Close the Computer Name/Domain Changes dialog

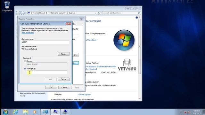[x=68, y=24]
